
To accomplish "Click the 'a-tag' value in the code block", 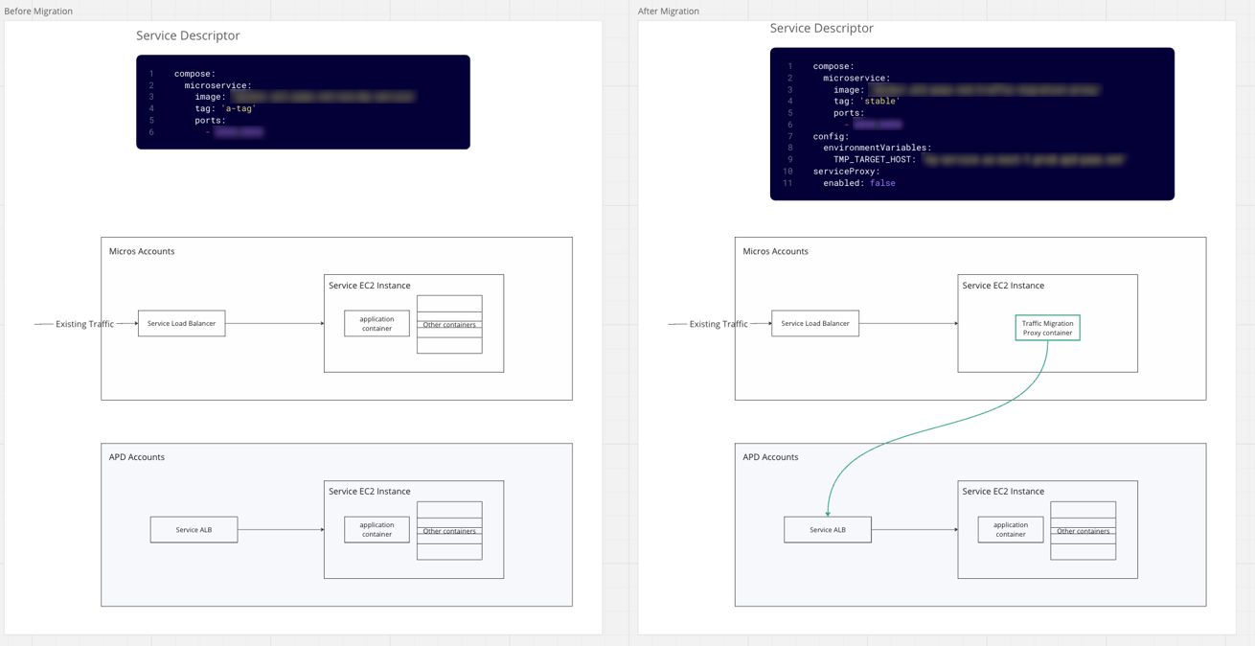I will point(239,108).
